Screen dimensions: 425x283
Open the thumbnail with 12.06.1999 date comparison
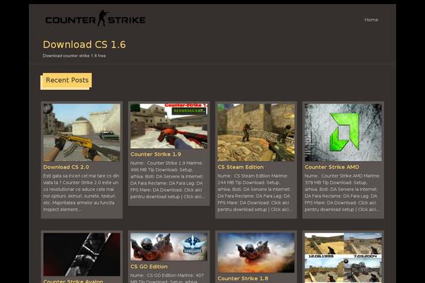click(343, 258)
